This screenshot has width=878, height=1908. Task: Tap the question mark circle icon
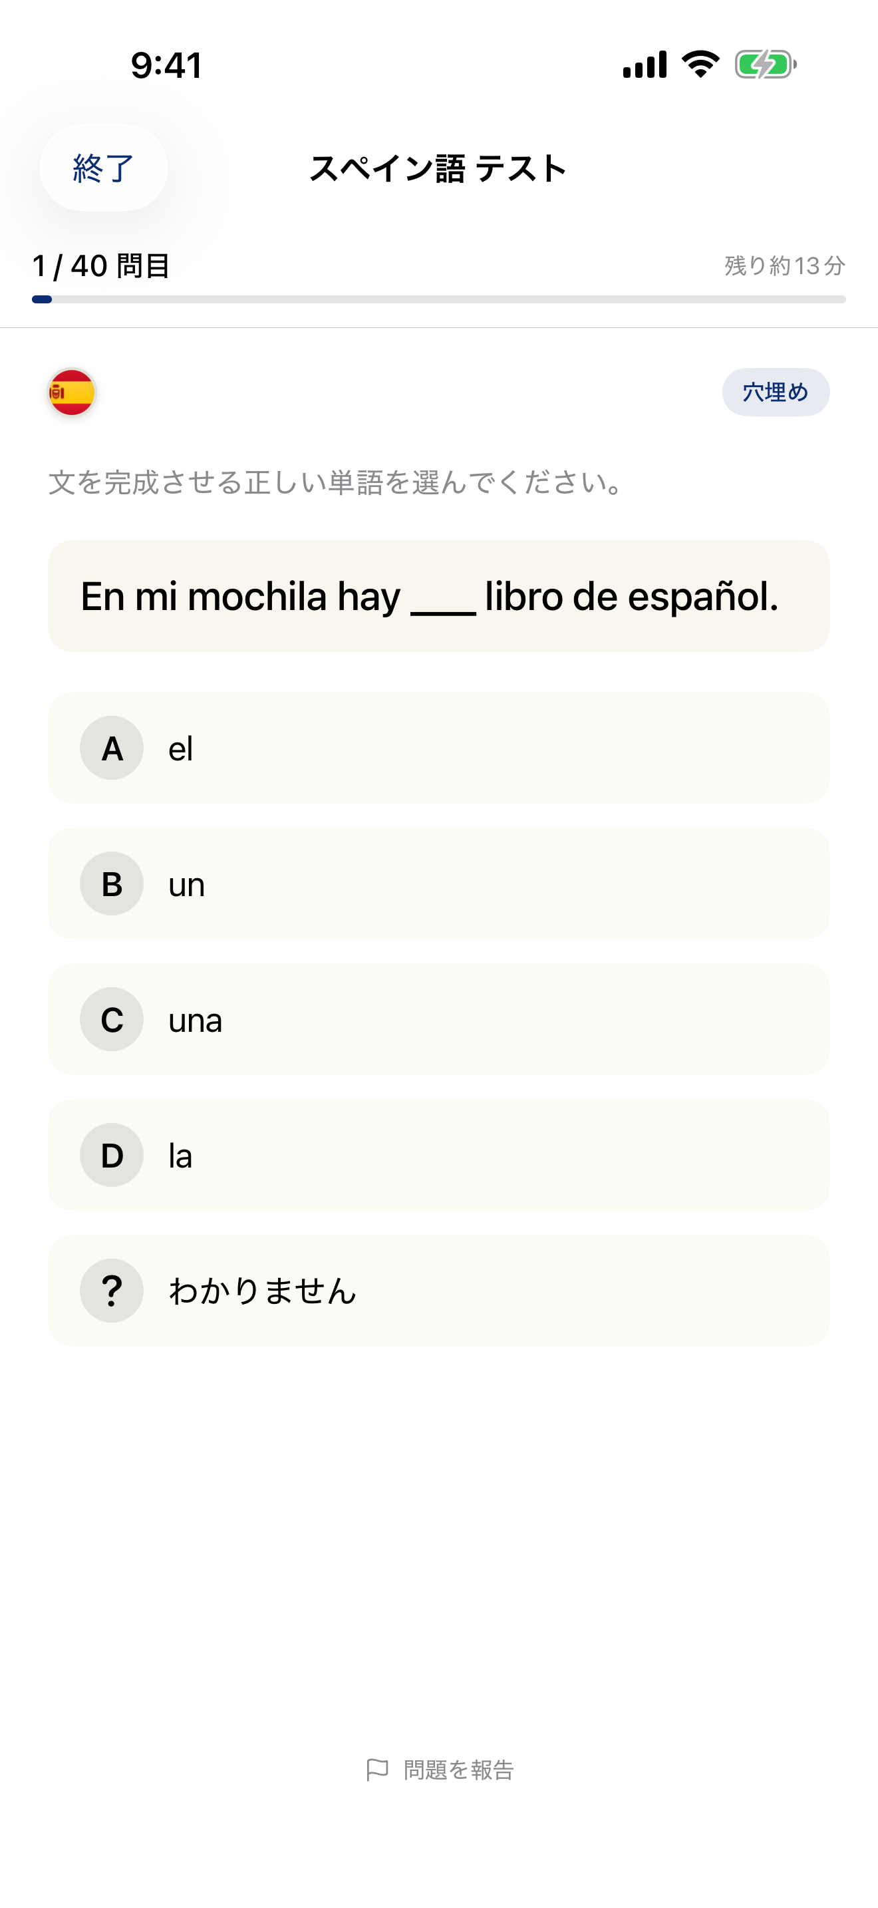(x=111, y=1289)
